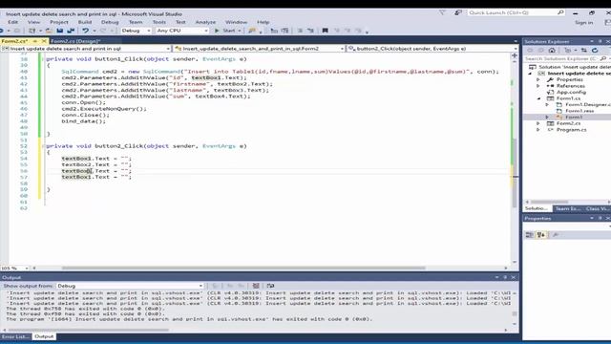Image resolution: width=611 pixels, height=344 pixels.
Task: Click the Comment Out lines icon
Action: [x=300, y=31]
